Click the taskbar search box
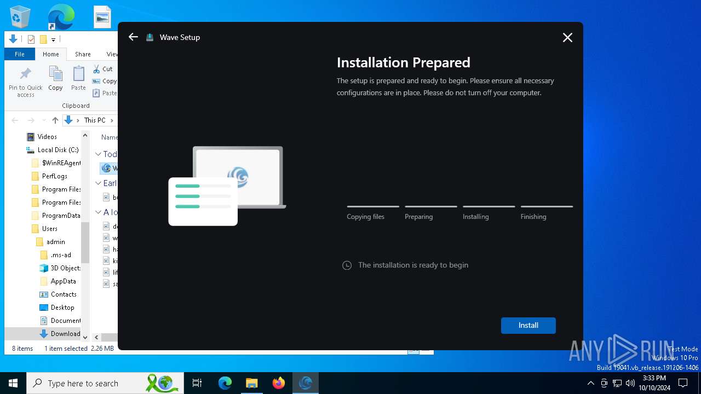701x394 pixels. [105, 383]
